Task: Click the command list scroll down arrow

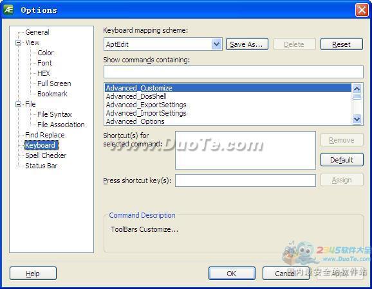Action: coord(357,119)
